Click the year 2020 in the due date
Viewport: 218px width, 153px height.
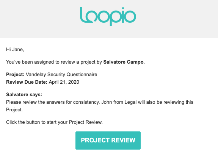(x=74, y=82)
